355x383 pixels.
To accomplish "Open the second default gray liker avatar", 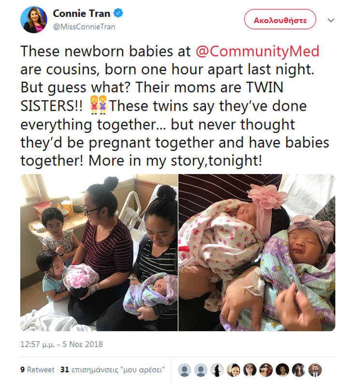I will point(200,370).
